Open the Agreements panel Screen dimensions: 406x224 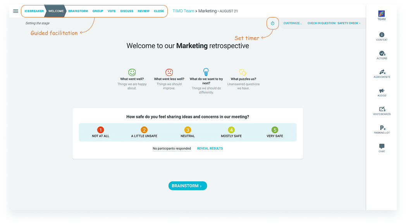[382, 74]
